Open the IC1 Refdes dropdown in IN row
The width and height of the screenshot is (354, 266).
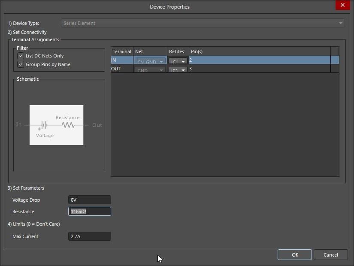click(x=178, y=61)
